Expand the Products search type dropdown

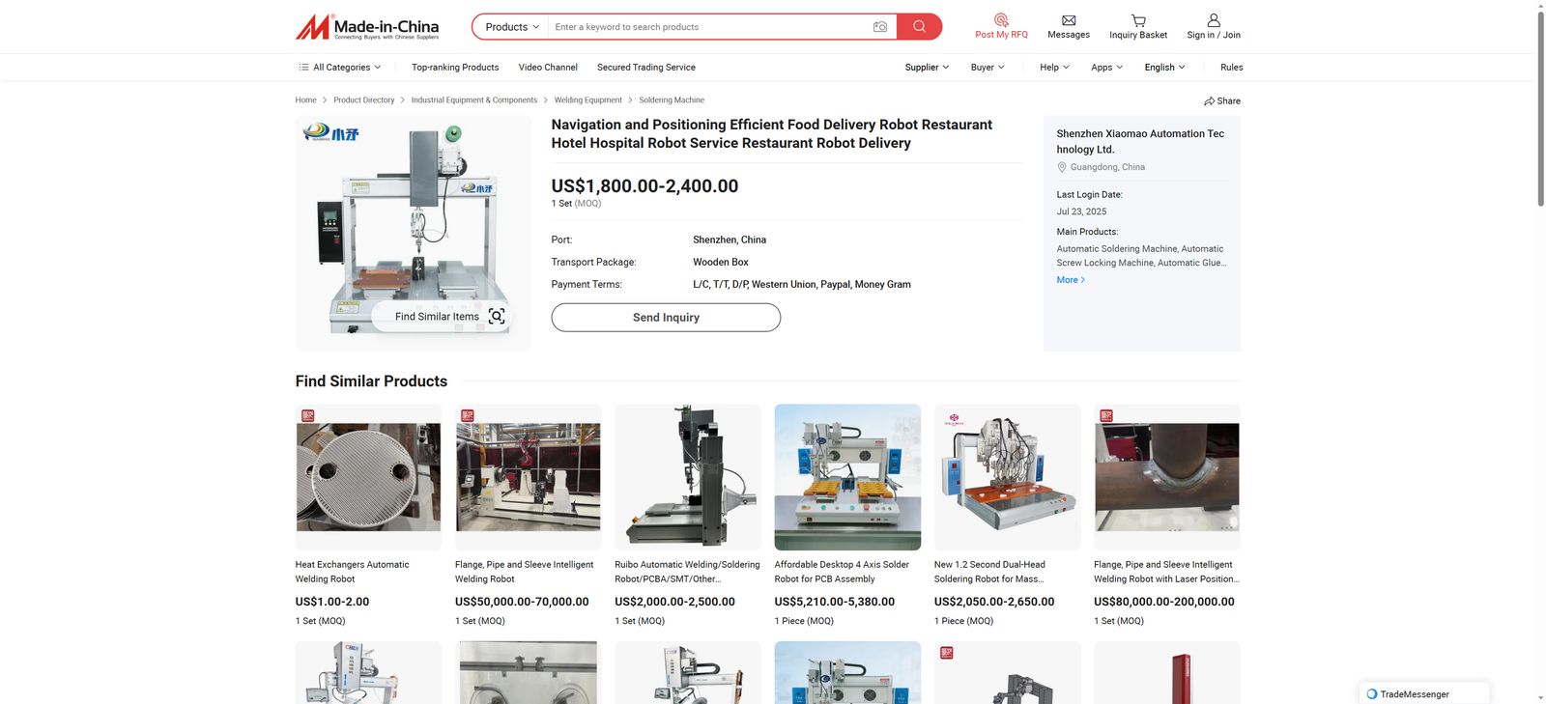(511, 27)
